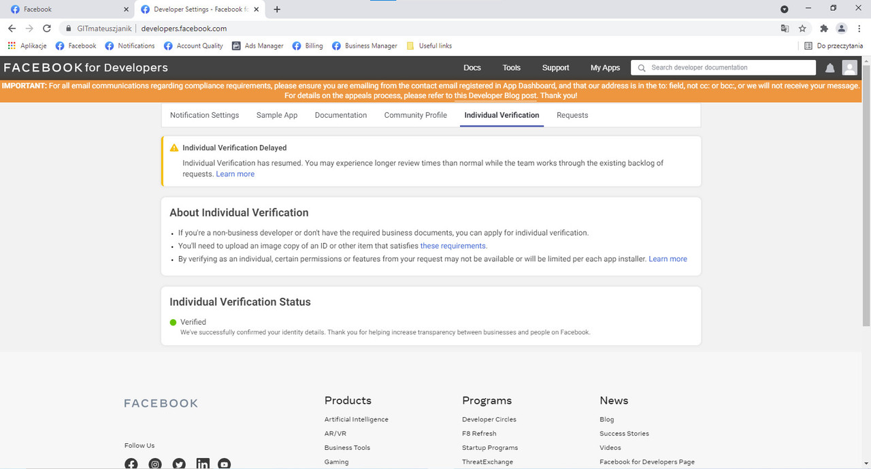The height and width of the screenshot is (469, 871).
Task: Open Ads Manager bookmark
Action: click(x=258, y=46)
